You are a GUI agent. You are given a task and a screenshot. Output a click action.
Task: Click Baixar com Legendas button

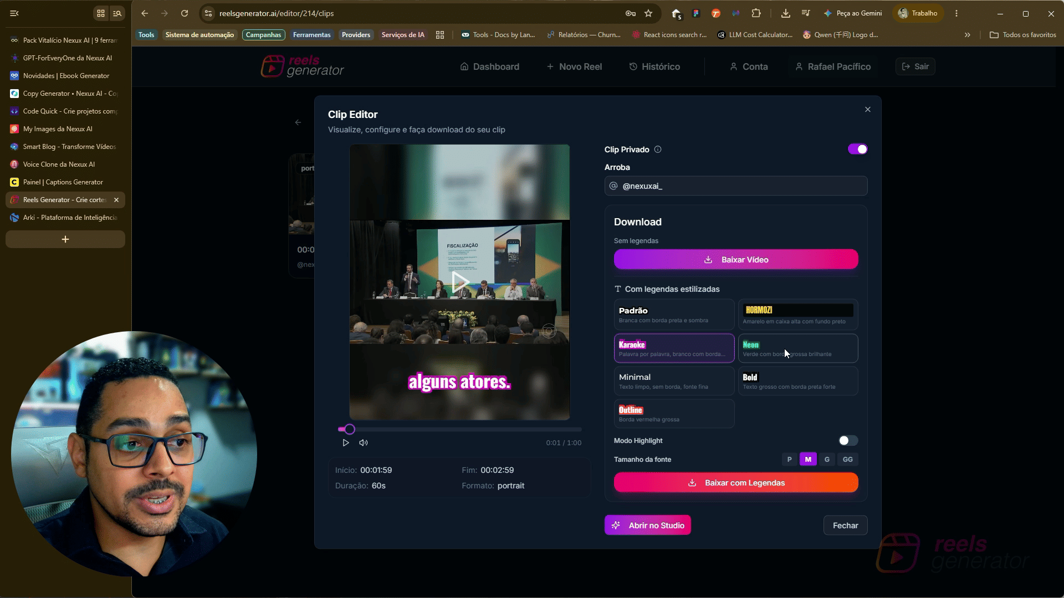(736, 483)
